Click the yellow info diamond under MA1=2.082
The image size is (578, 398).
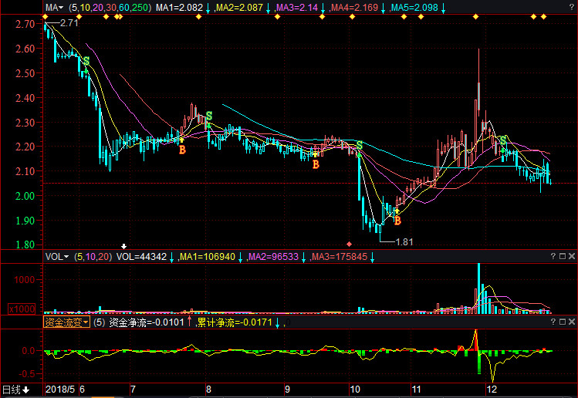pyautogui.click(x=198, y=17)
